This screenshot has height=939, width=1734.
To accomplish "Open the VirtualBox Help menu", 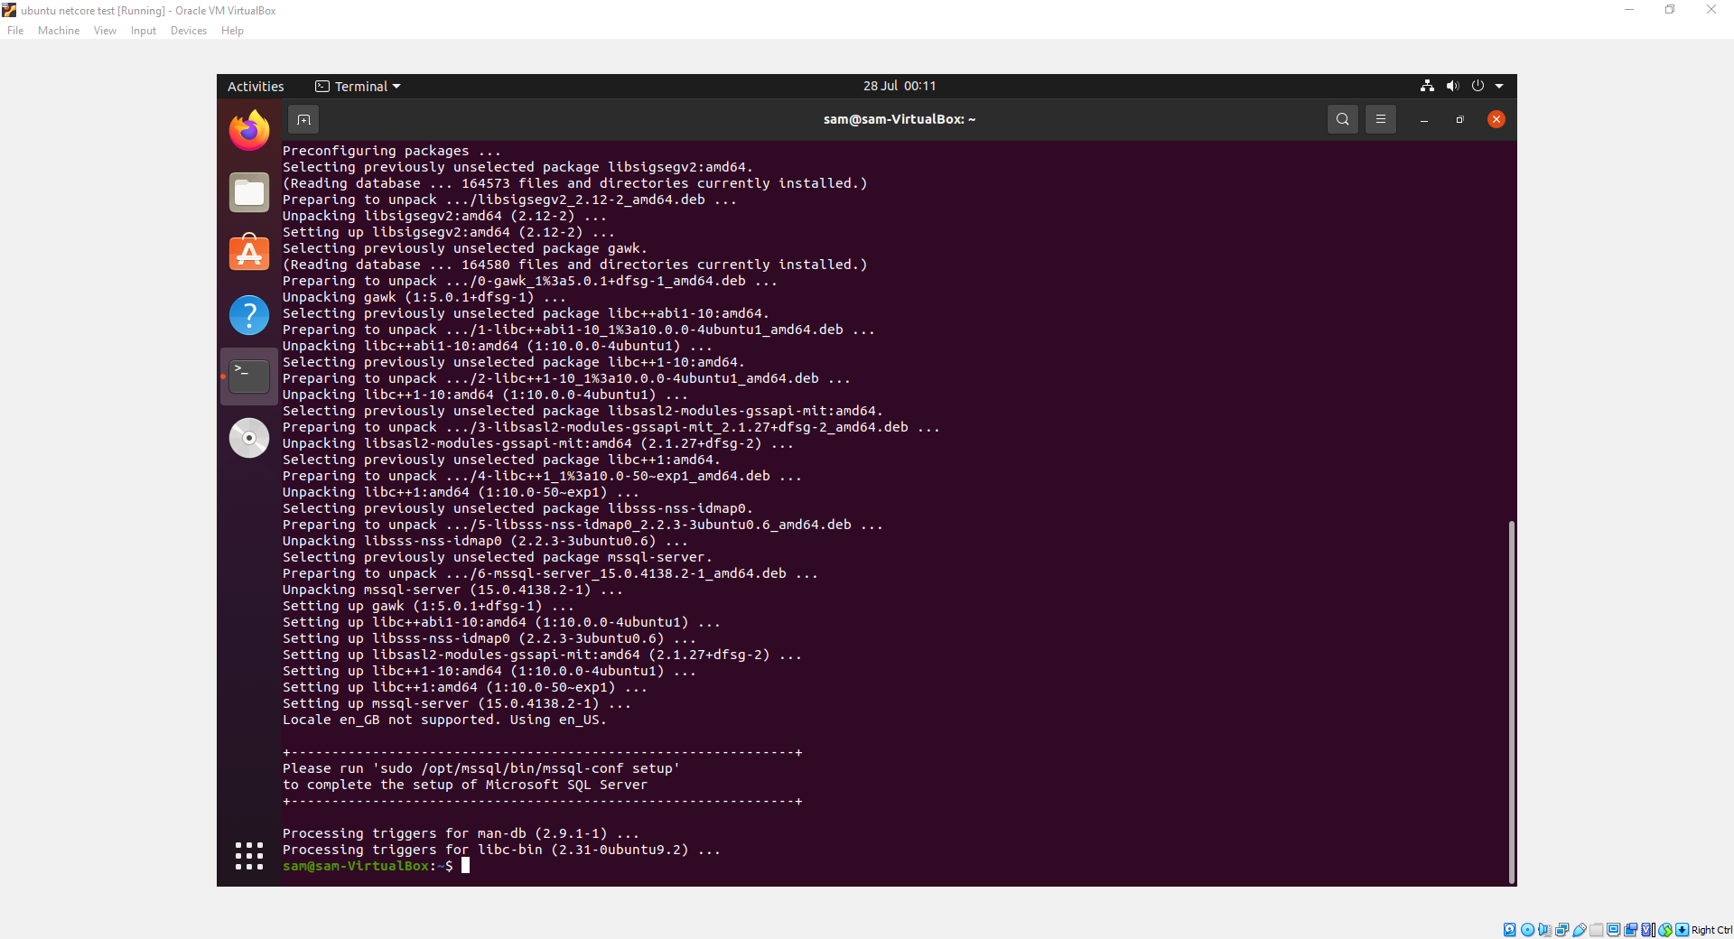I will [232, 31].
